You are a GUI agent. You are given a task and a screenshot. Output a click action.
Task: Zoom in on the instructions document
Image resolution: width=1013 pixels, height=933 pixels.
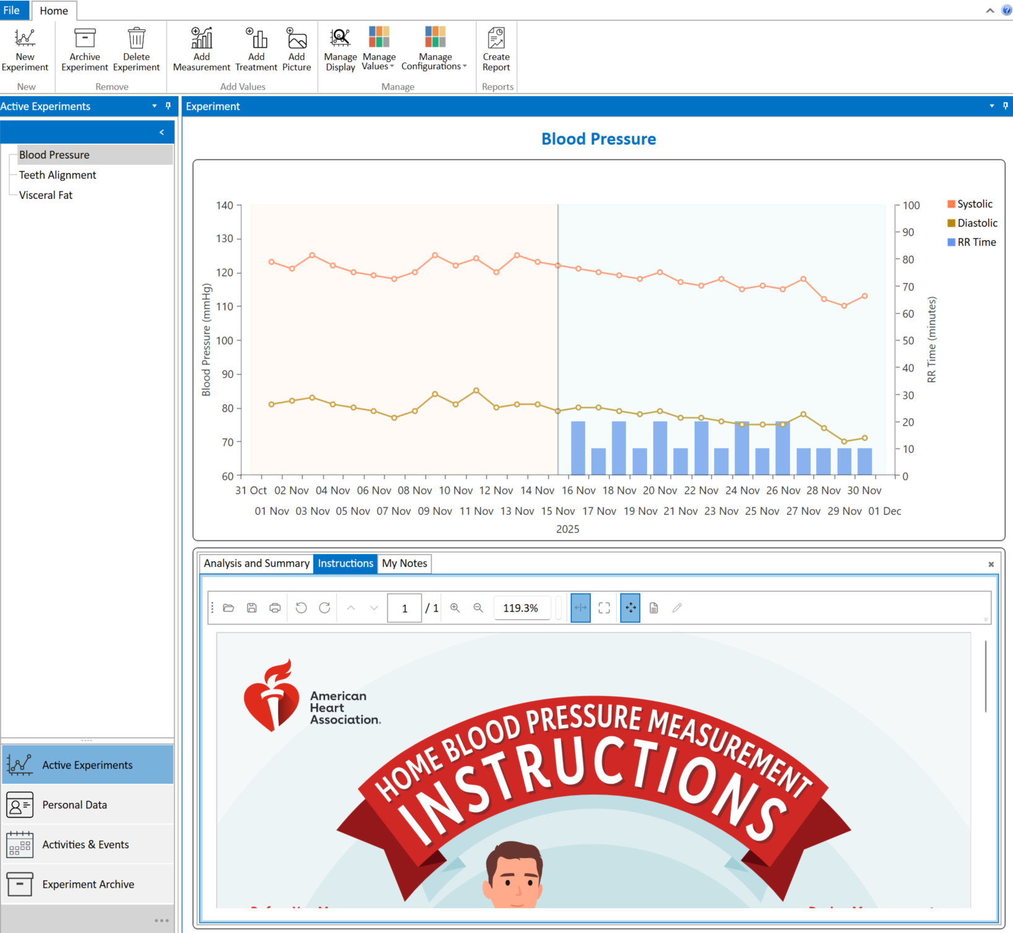(x=455, y=608)
